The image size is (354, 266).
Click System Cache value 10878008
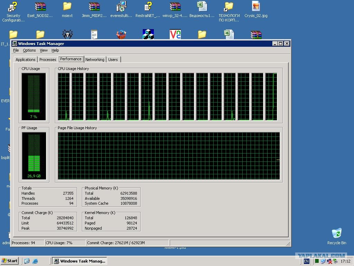click(x=129, y=203)
